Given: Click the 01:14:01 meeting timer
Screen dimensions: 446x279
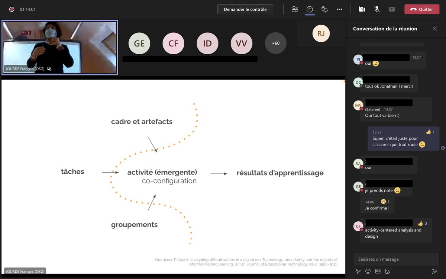Looking at the screenshot, I should tap(28, 9).
